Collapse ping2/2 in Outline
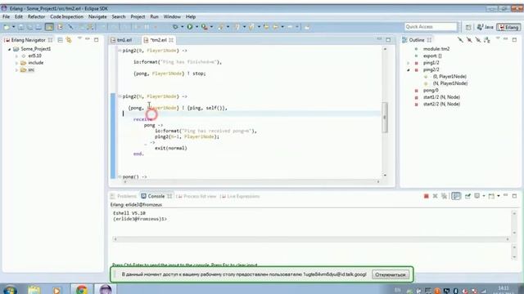 pos(408,70)
